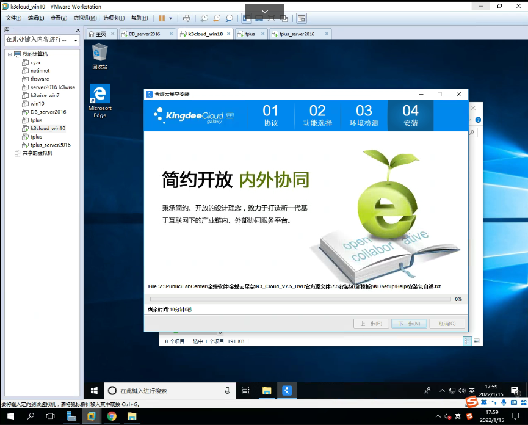Viewport: 528px width, 425px height.
Task: Click the guest taskbar search box
Action: [170, 391]
